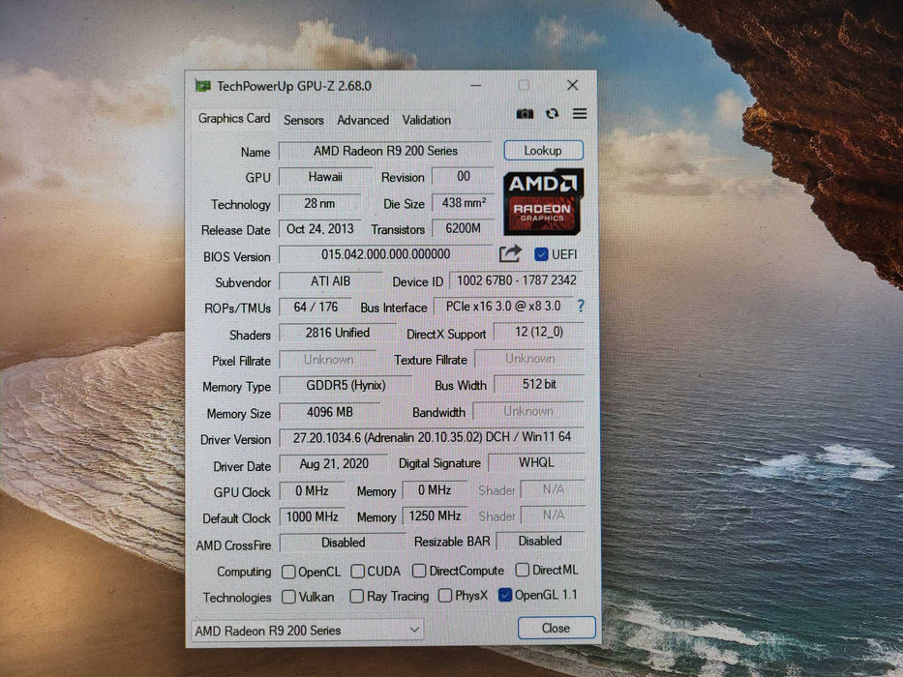Open the AMD Radeon R9 200 Series dropdown
Viewport: 903px width, 677px height.
[308, 630]
